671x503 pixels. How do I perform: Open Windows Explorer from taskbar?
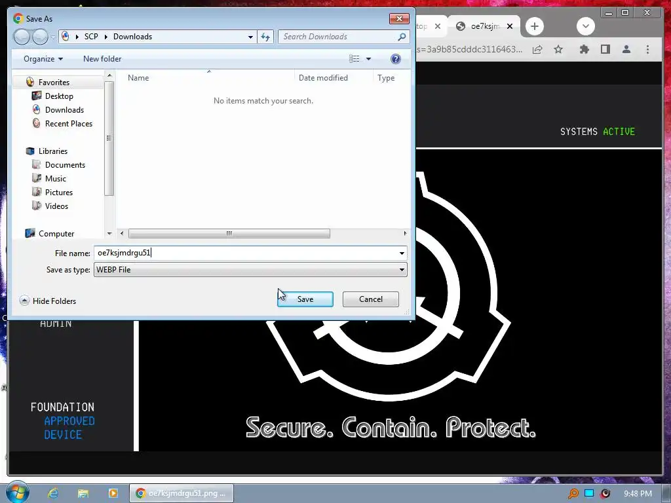click(x=83, y=494)
